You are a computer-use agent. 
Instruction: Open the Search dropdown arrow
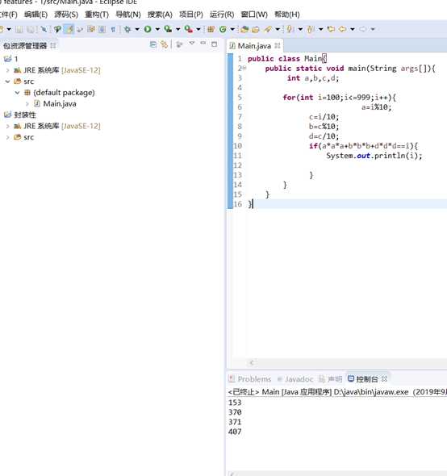click(x=278, y=29)
